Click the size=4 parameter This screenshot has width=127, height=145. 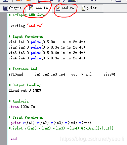point(109,74)
